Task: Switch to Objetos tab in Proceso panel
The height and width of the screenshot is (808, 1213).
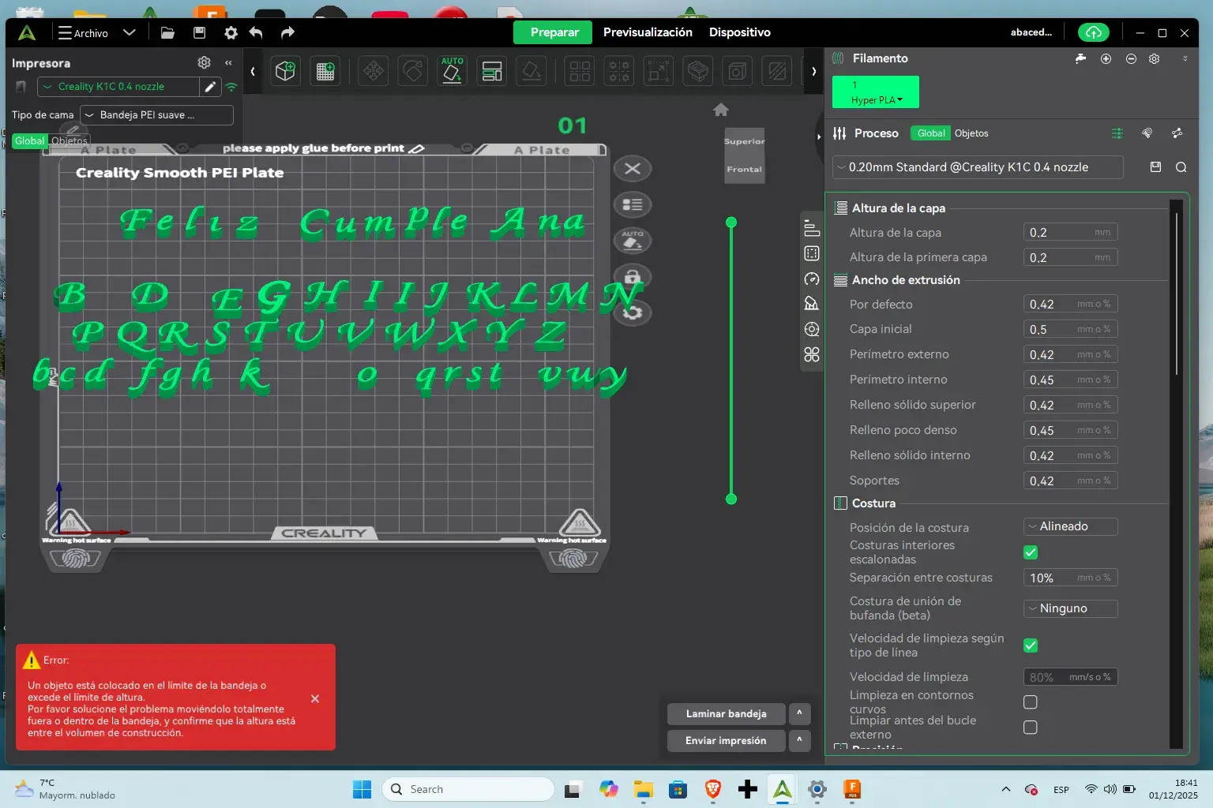Action: pyautogui.click(x=971, y=133)
